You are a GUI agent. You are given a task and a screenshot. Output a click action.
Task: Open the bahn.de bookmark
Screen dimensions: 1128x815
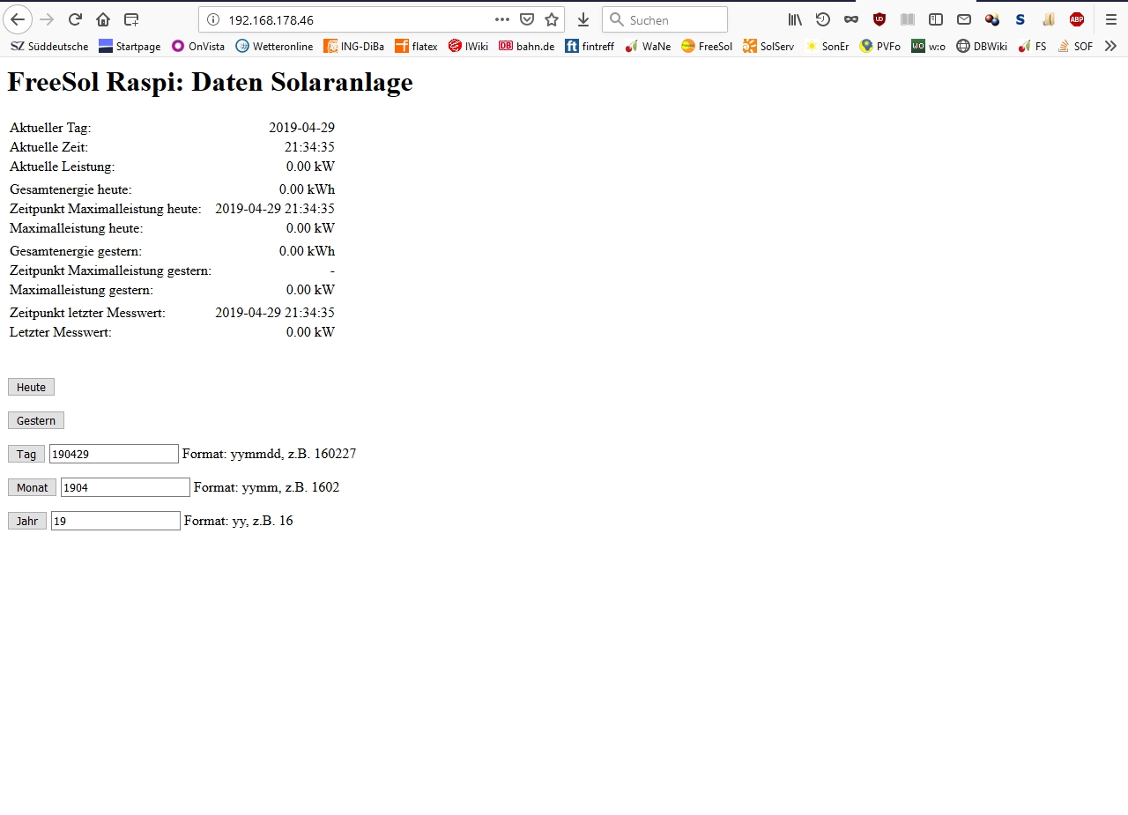pos(526,46)
